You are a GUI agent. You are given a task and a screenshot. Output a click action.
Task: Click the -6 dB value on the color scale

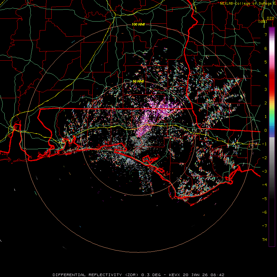[264, 212]
